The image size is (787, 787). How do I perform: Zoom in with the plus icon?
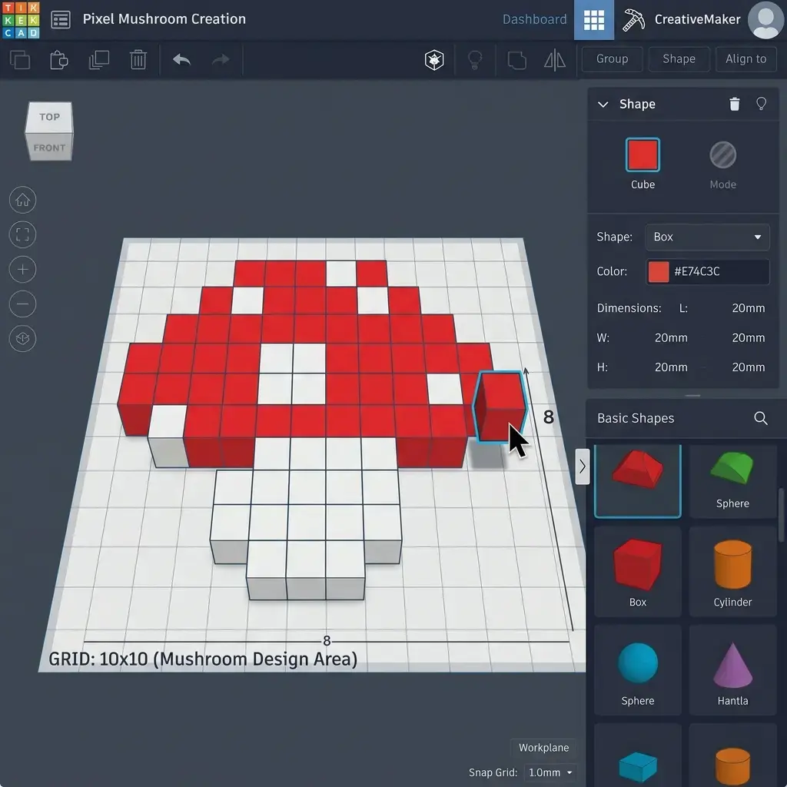(22, 270)
